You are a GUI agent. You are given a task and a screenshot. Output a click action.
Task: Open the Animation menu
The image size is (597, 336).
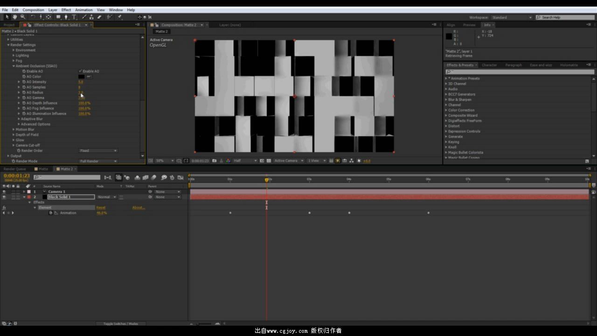(x=83, y=10)
